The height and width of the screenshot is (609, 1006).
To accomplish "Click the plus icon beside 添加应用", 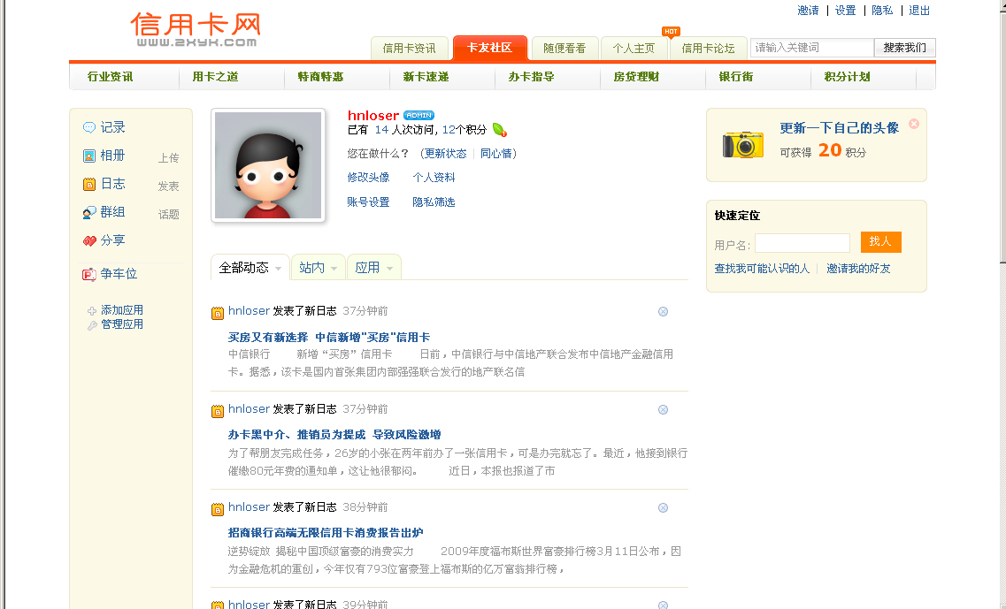I will coord(92,311).
